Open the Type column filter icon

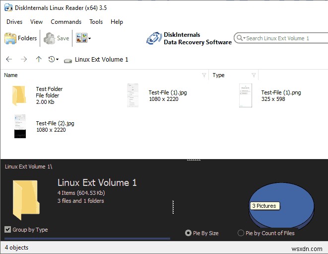tap(254, 75)
